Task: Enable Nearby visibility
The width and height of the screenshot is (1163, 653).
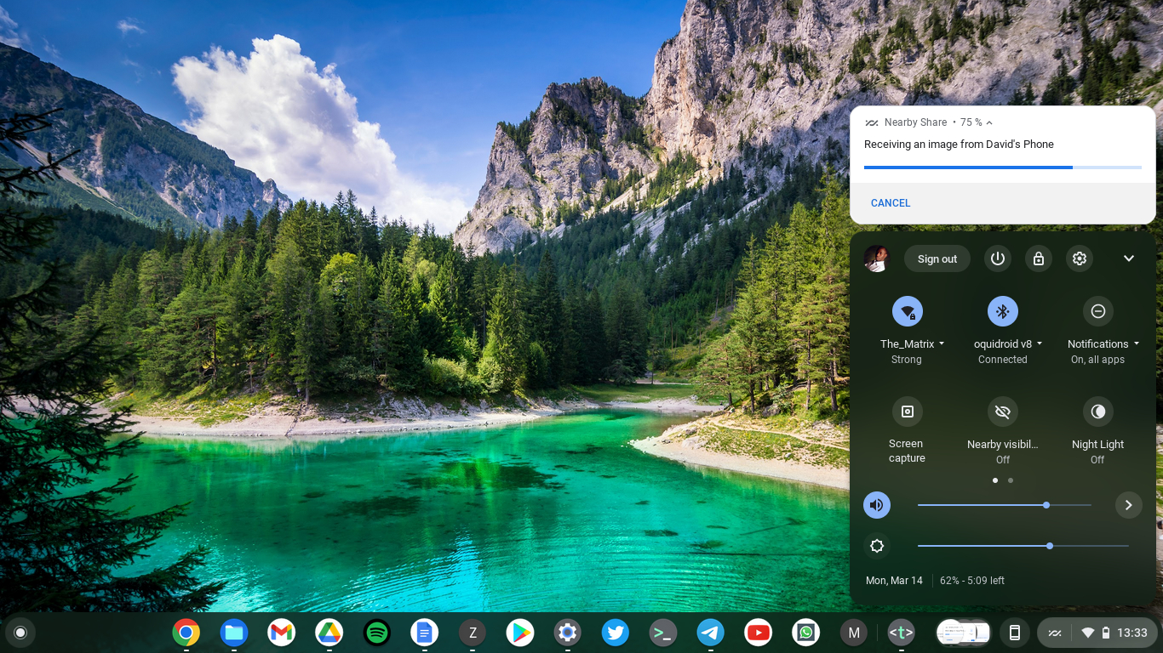Action: pyautogui.click(x=1002, y=412)
